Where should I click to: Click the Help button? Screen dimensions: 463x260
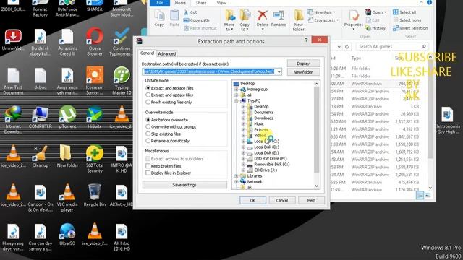tap(311, 201)
